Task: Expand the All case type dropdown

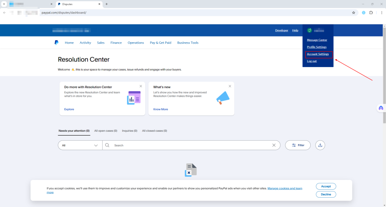Action: 80,145
